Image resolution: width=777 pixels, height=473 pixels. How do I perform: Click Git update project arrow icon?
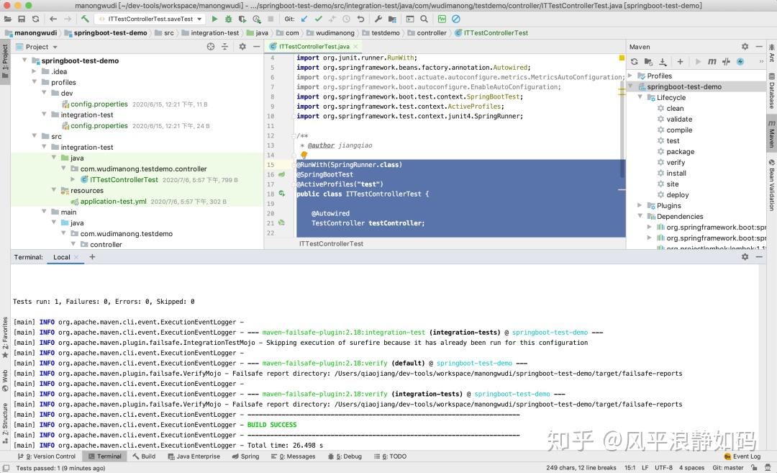[304, 19]
